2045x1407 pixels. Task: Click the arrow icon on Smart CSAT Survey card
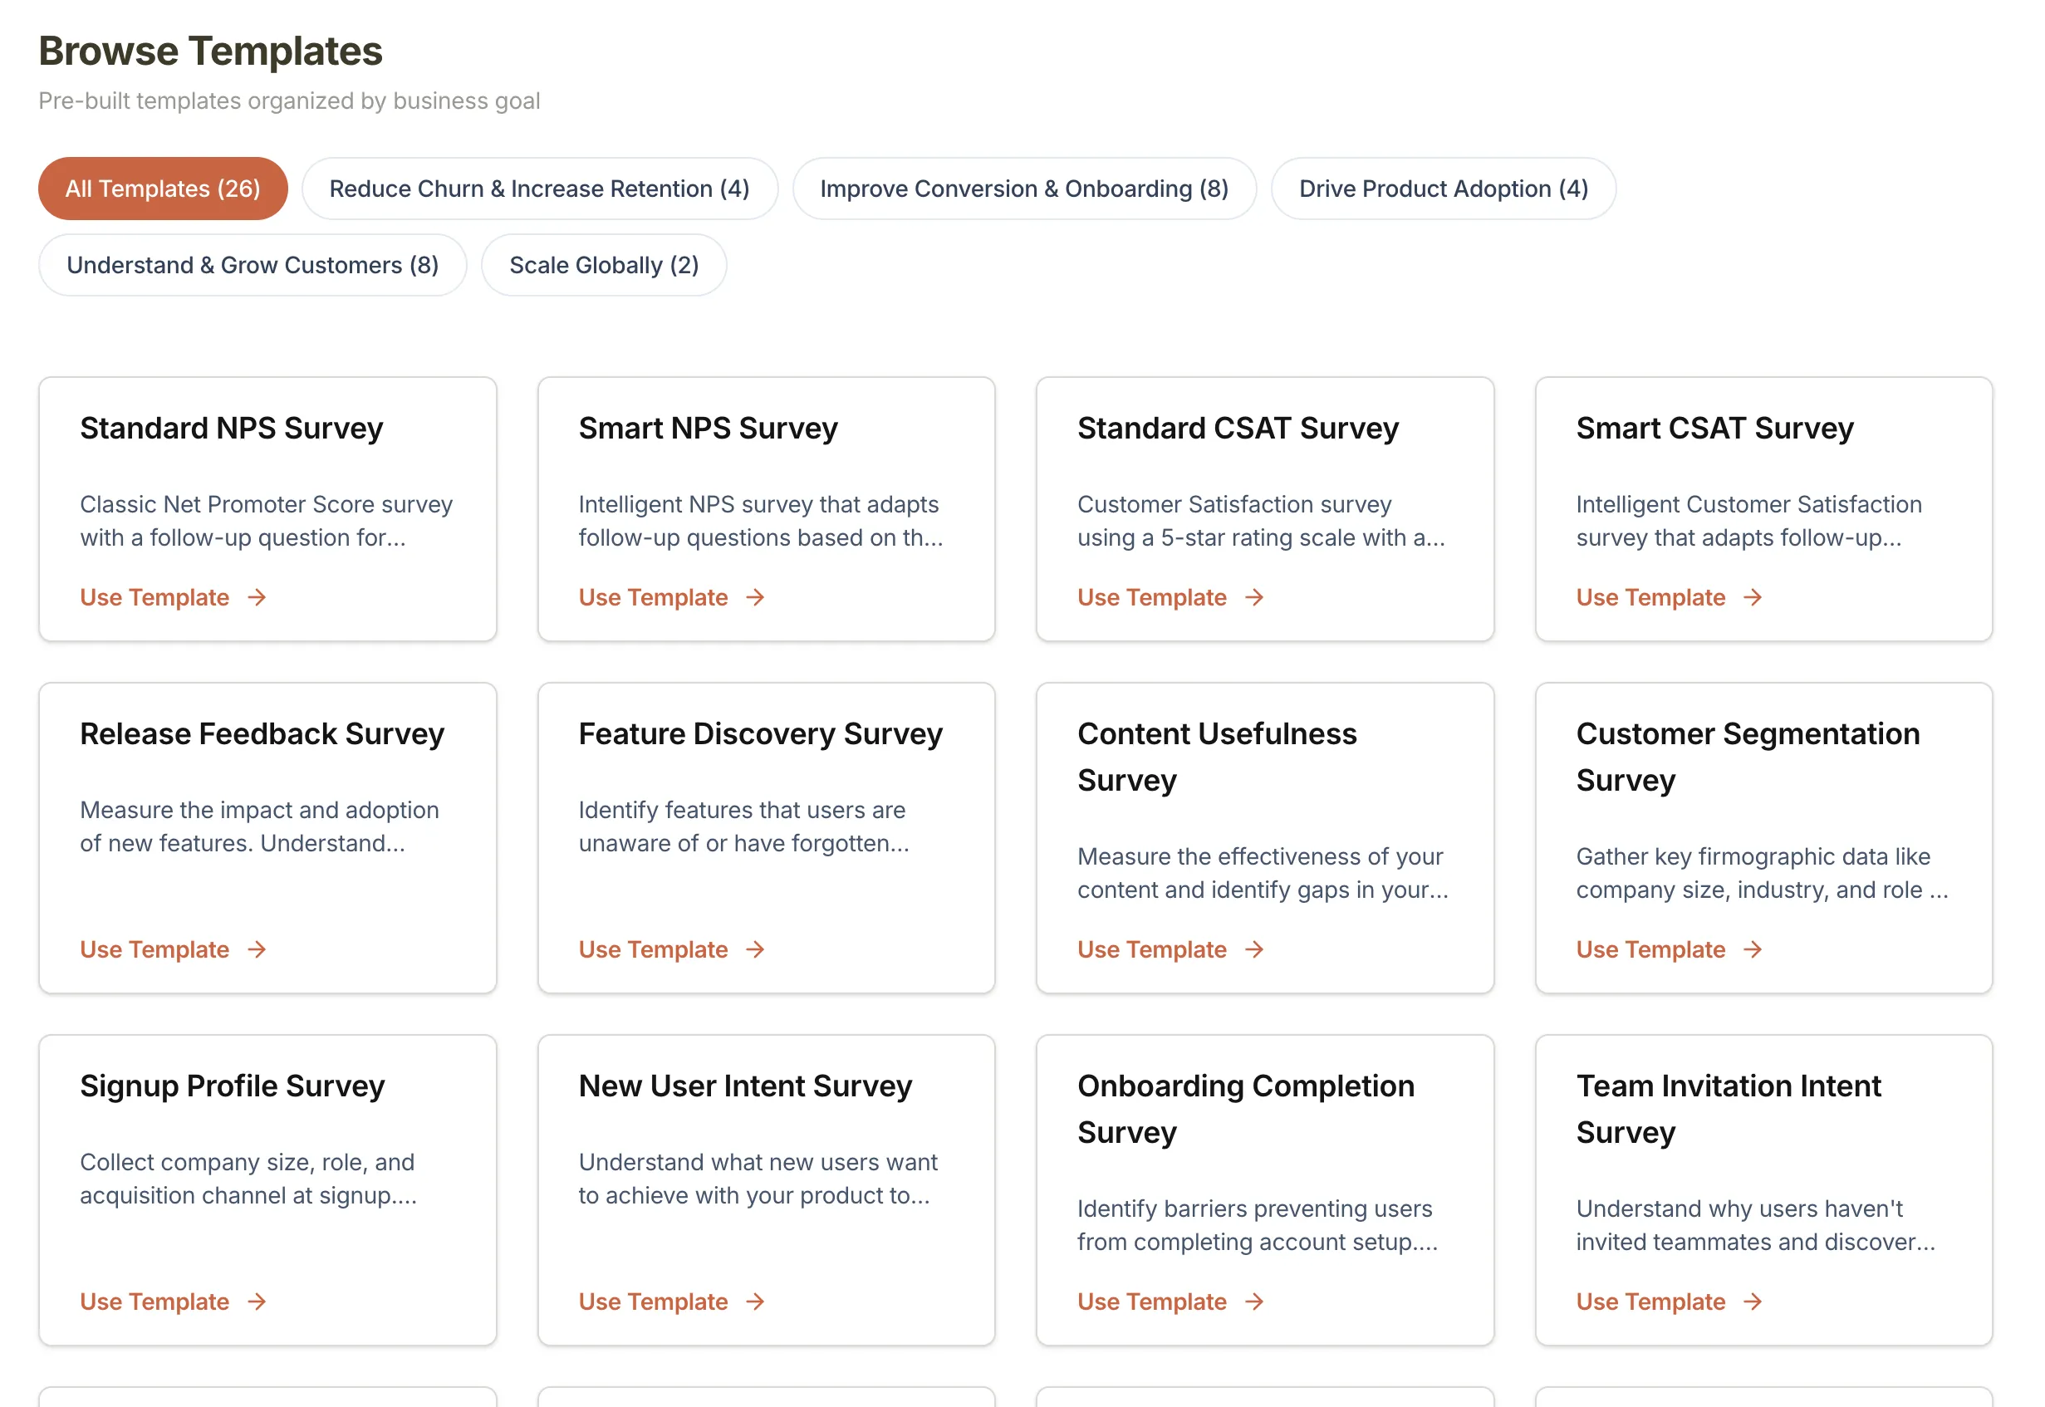(1753, 597)
